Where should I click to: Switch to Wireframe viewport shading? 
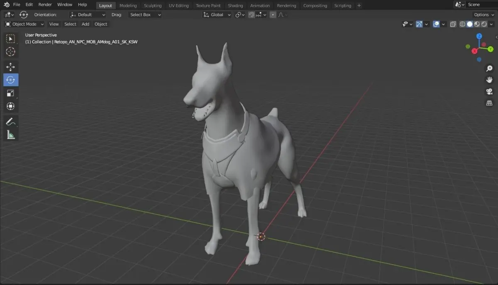click(462, 24)
